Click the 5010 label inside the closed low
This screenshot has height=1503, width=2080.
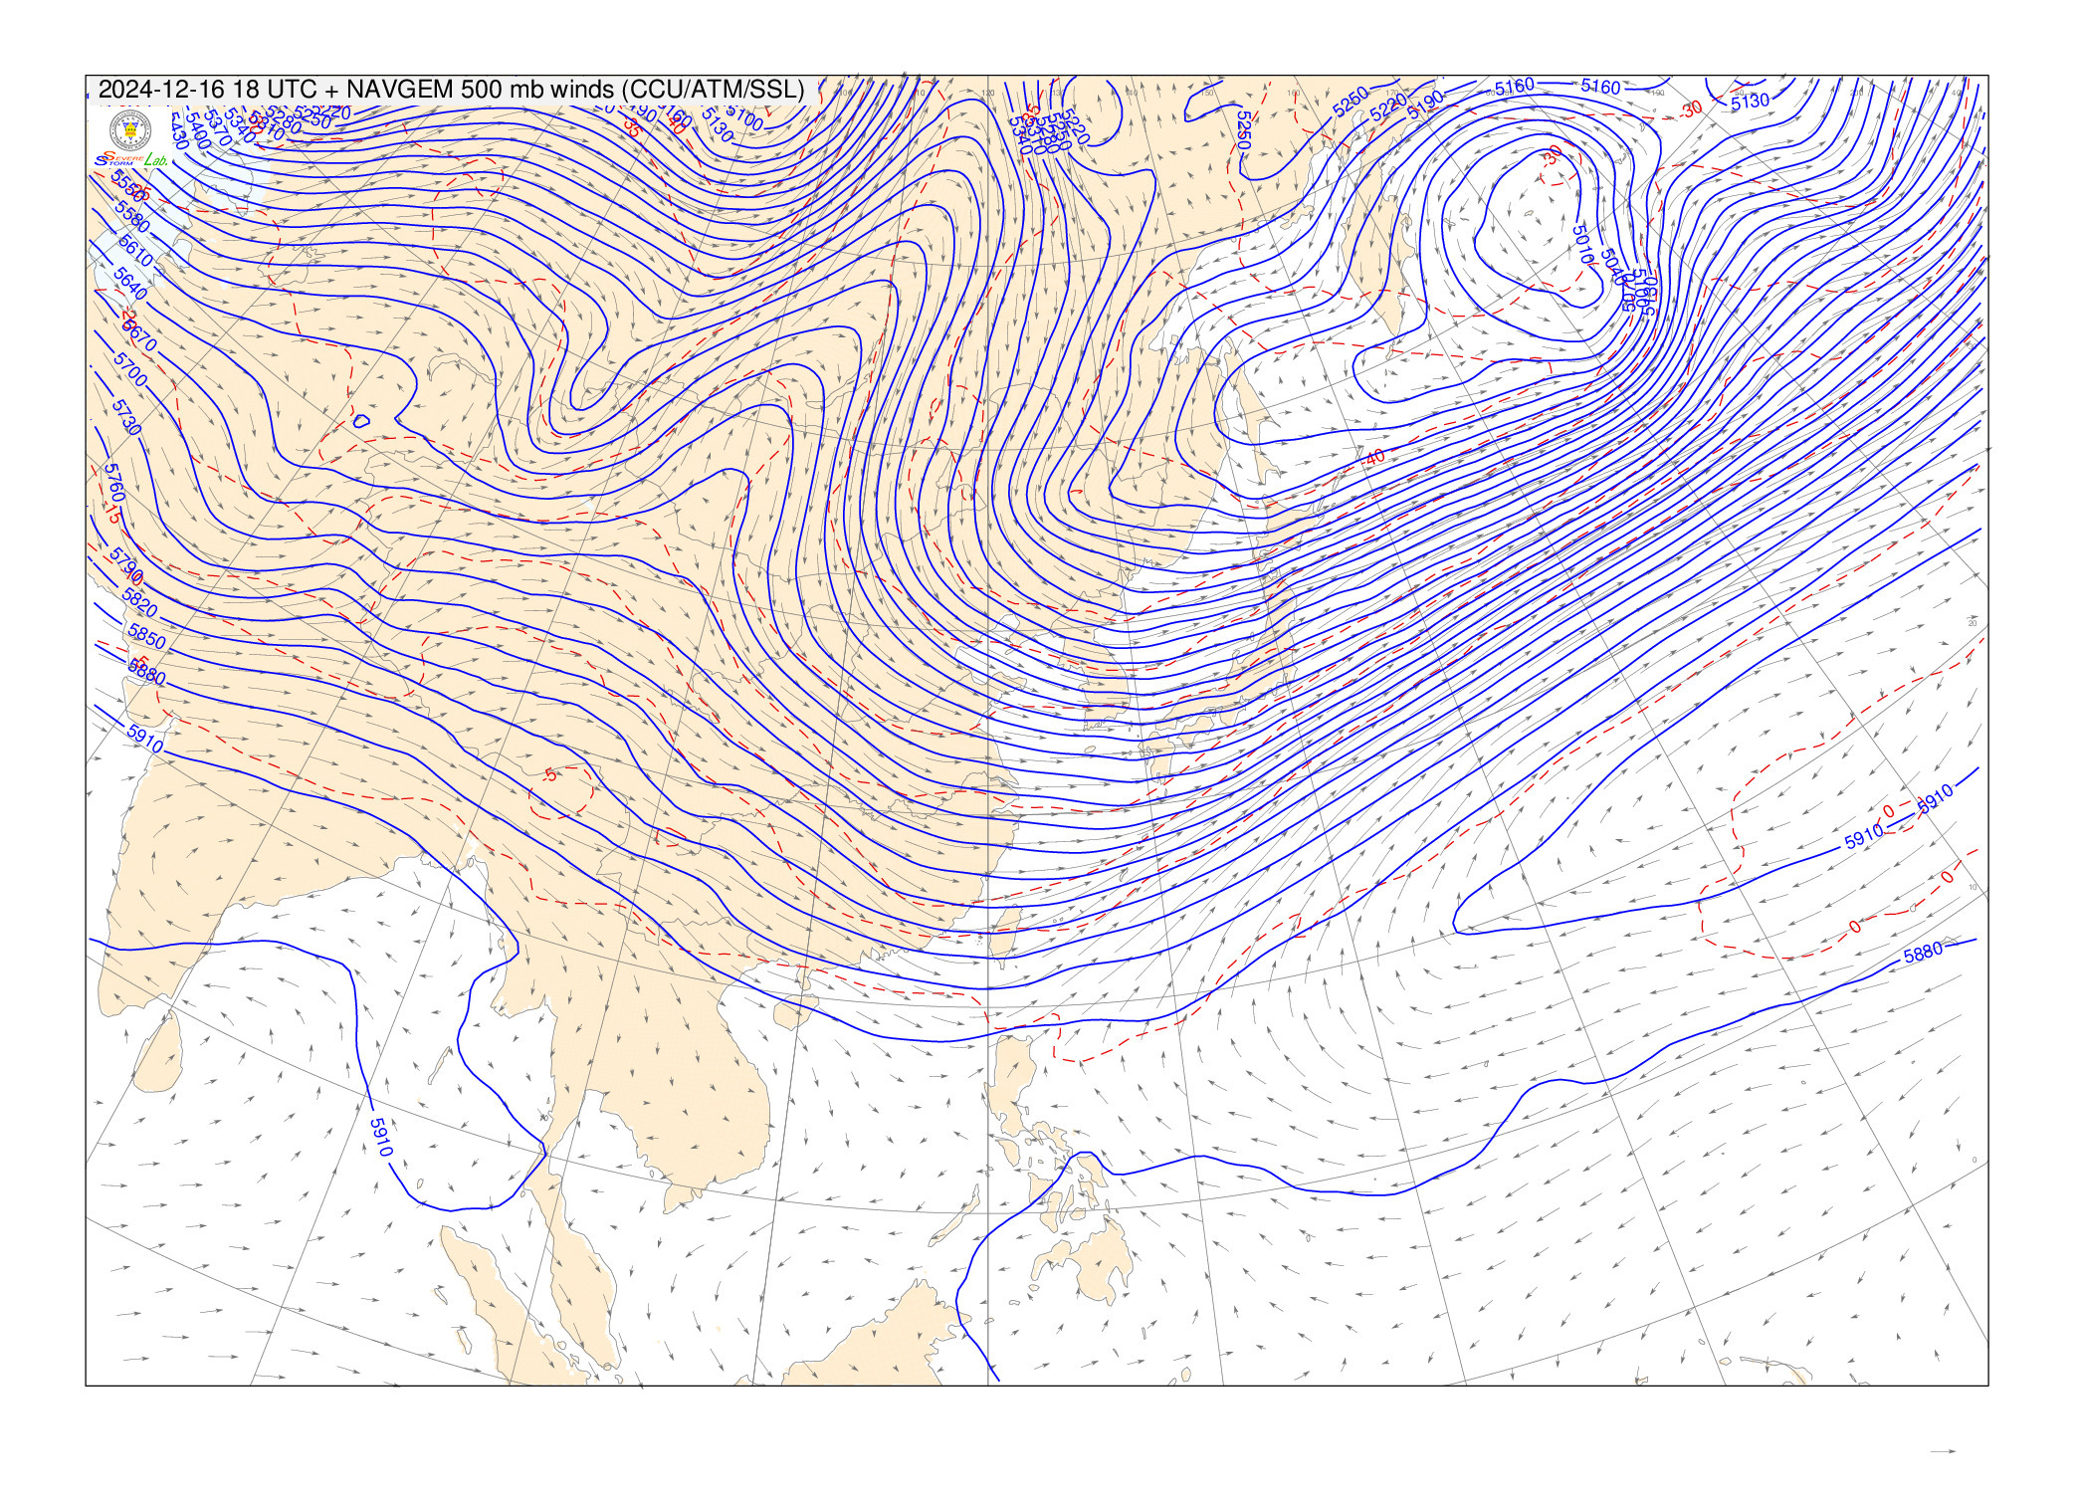[x=1583, y=245]
